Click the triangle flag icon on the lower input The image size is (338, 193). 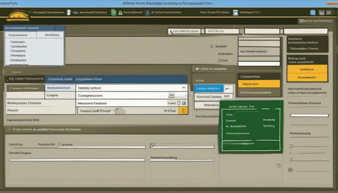[x=152, y=145]
